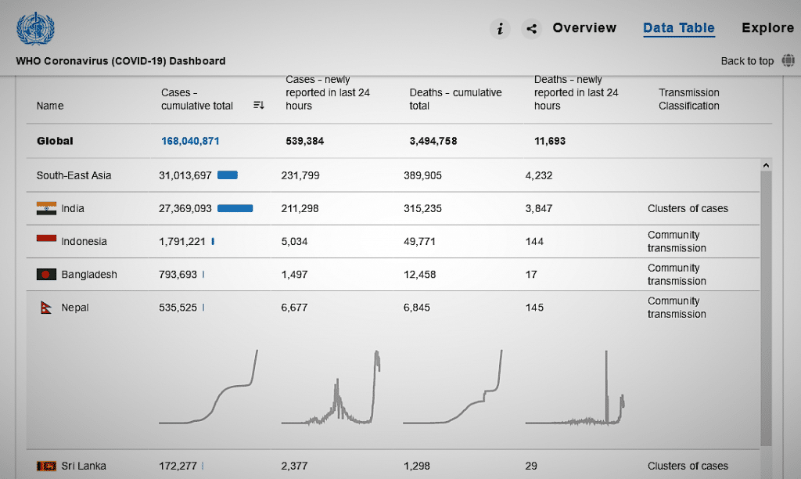Click the Nepal flag icon

(46, 308)
